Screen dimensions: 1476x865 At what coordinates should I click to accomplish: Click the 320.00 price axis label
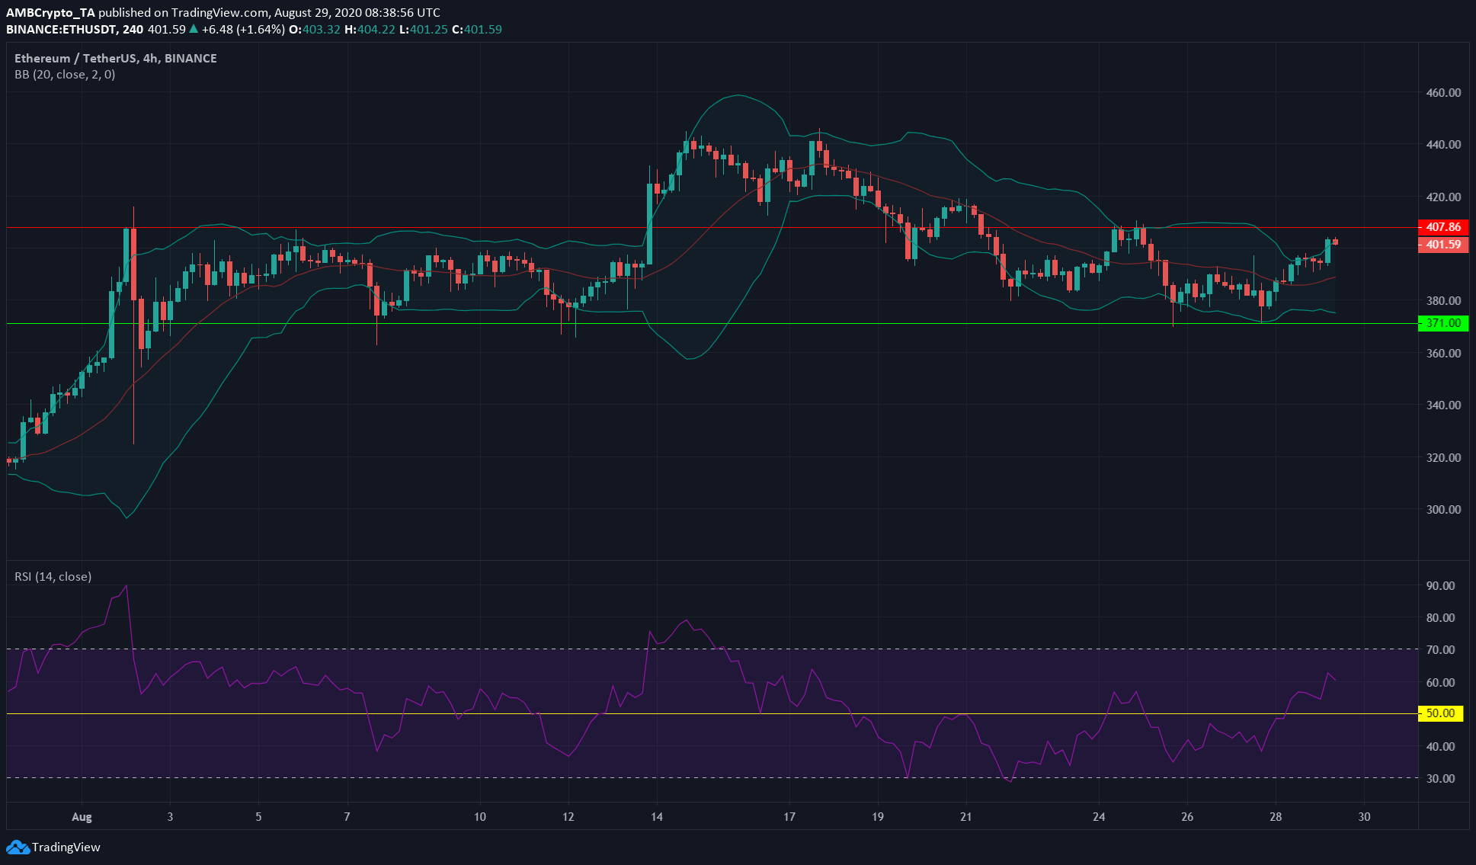pyautogui.click(x=1443, y=458)
